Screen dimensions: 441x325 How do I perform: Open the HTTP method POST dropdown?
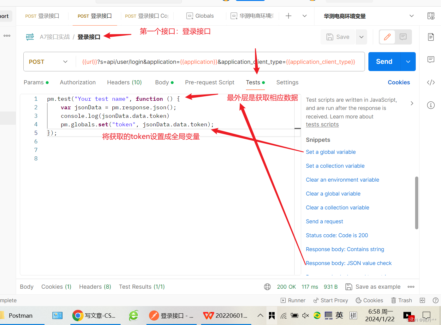pos(50,62)
